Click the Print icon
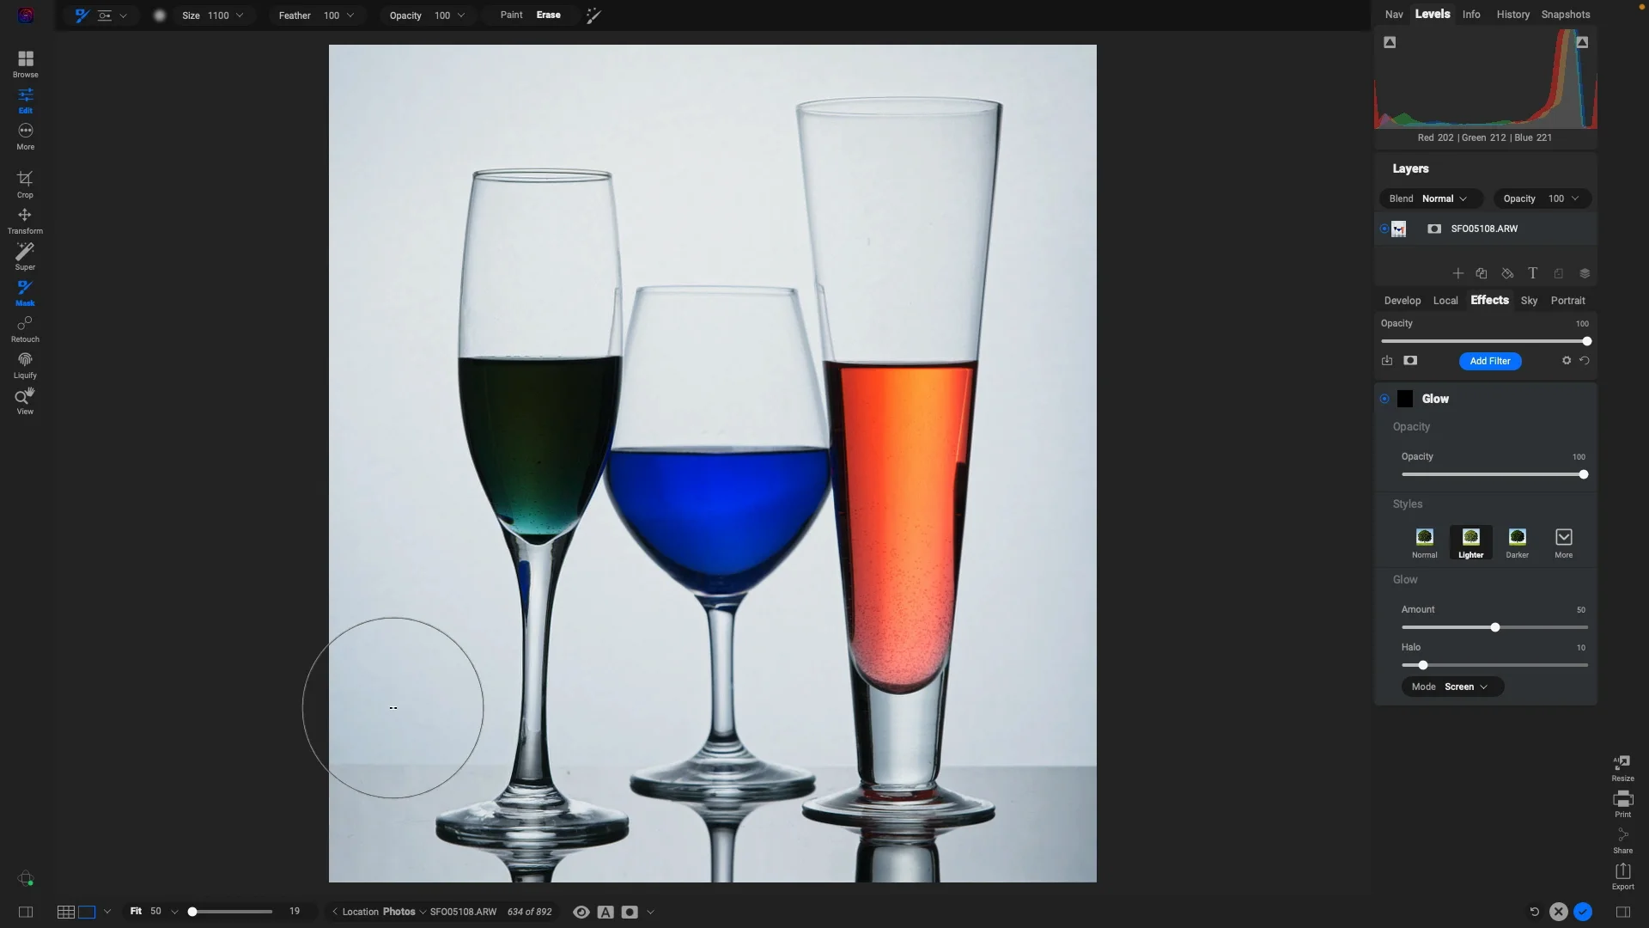 pos(1622,804)
